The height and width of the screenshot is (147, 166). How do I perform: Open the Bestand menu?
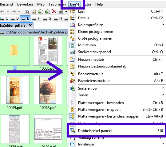(6, 4)
